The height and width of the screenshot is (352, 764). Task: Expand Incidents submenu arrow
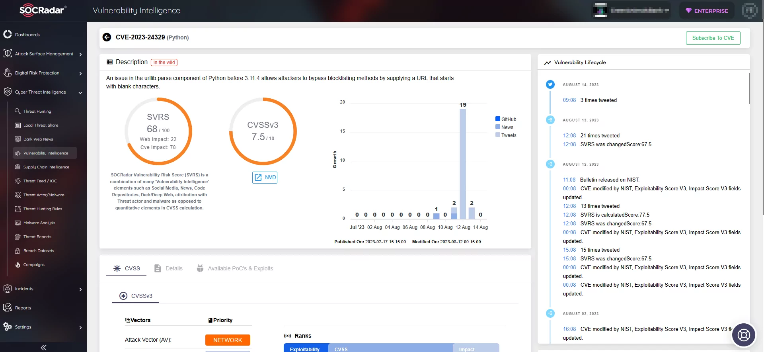[x=80, y=289]
